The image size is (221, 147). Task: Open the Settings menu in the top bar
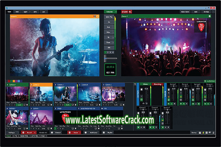(206, 11)
